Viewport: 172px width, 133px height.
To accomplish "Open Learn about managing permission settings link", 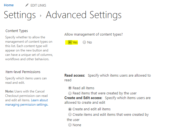I will 27,102.
